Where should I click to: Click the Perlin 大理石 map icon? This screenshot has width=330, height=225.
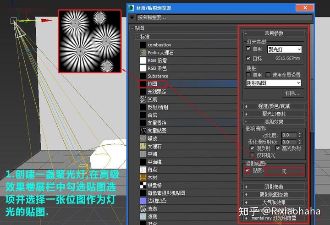(x=143, y=53)
